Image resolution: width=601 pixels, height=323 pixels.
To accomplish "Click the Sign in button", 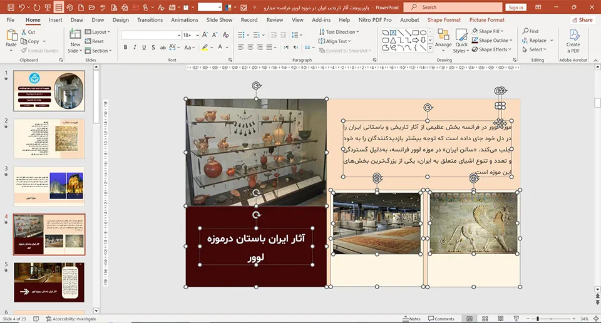I will click(515, 8).
